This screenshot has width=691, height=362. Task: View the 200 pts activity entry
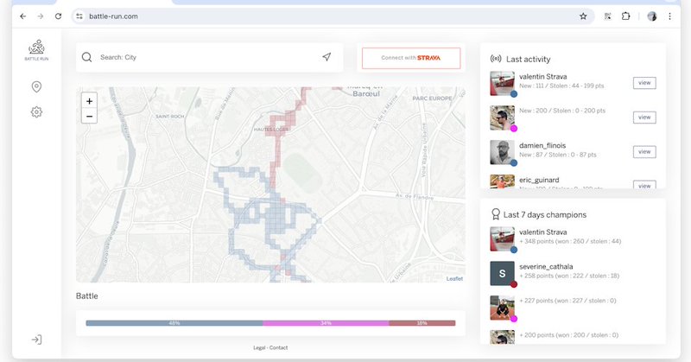(644, 117)
